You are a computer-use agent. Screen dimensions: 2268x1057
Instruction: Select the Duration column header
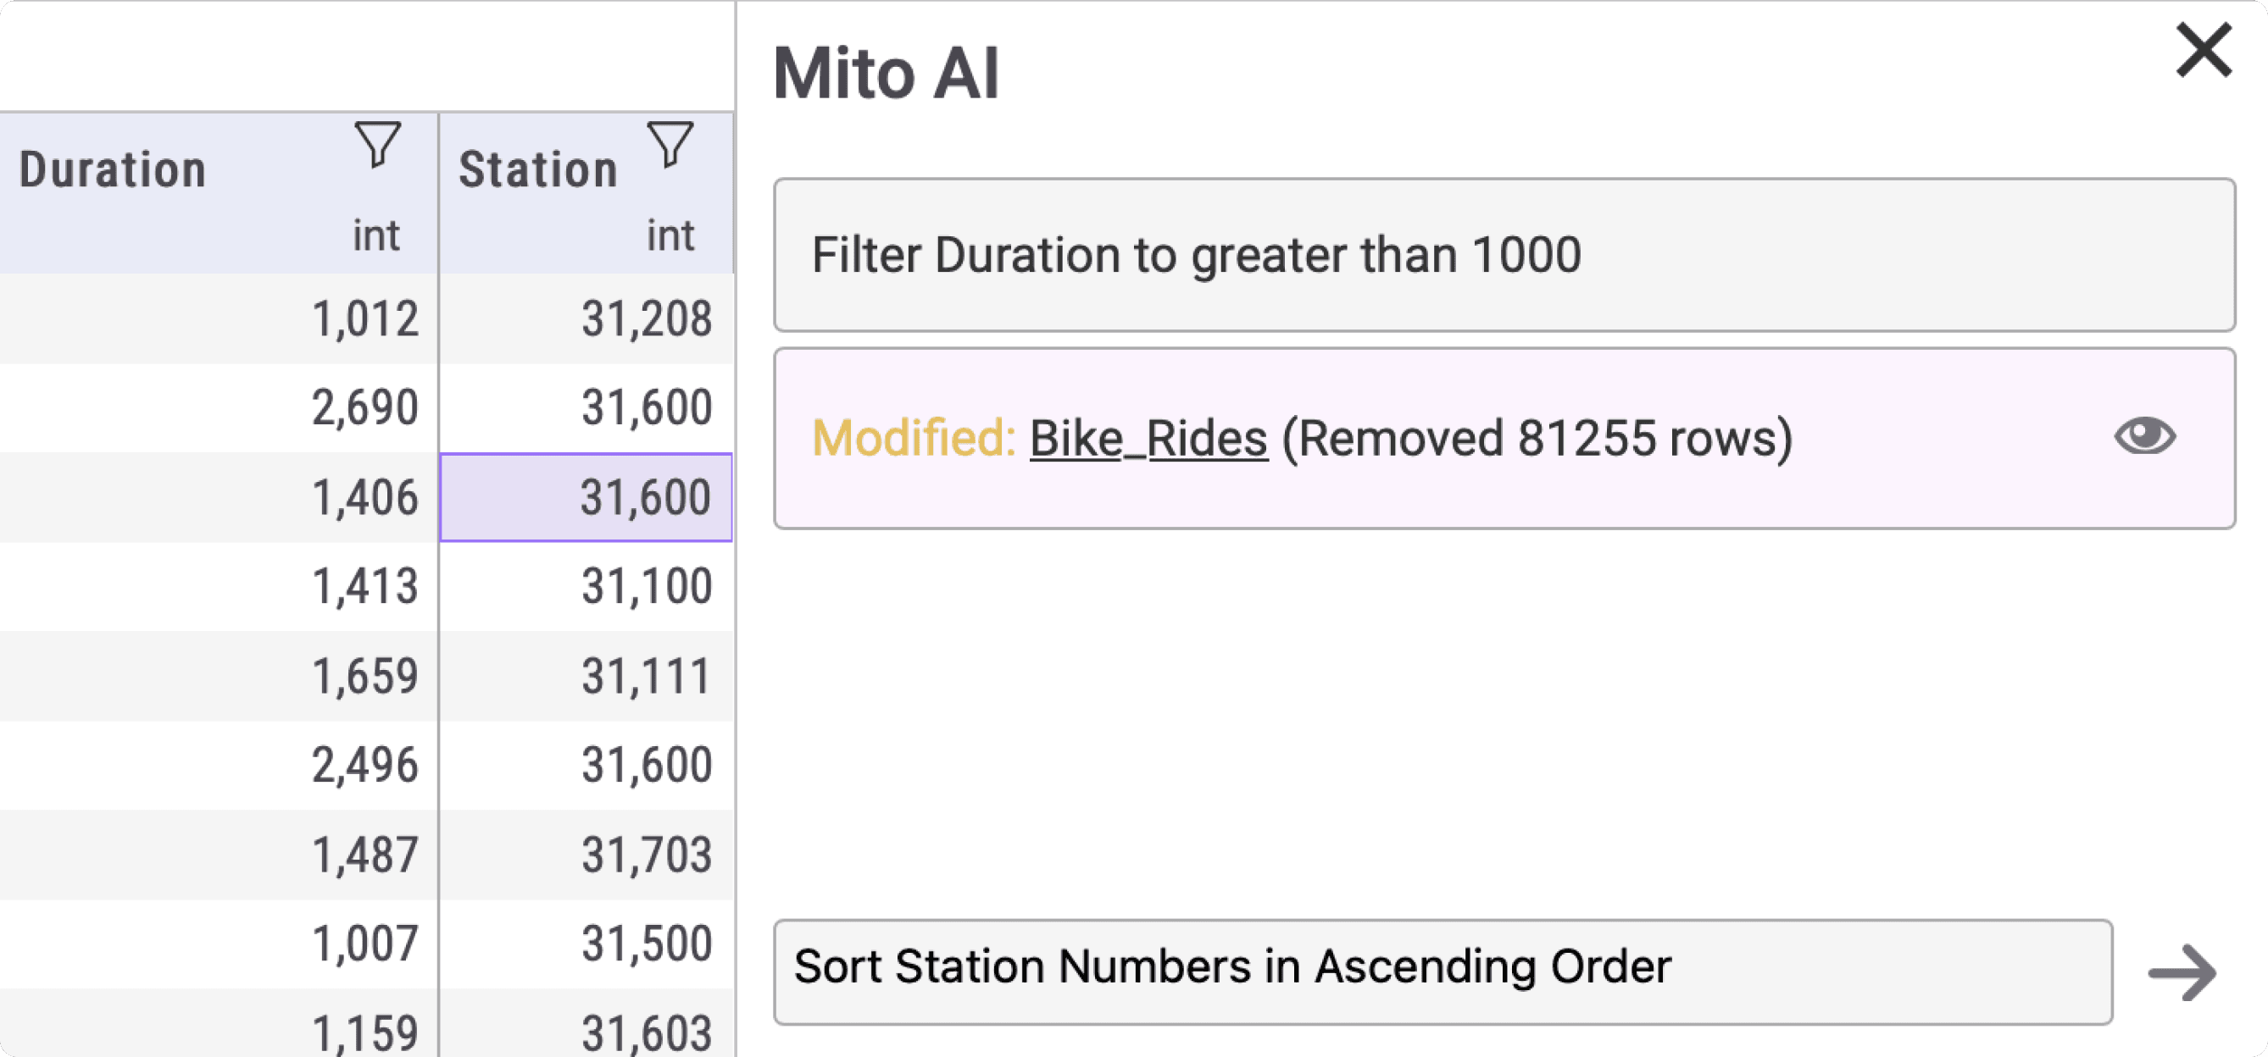(x=113, y=169)
